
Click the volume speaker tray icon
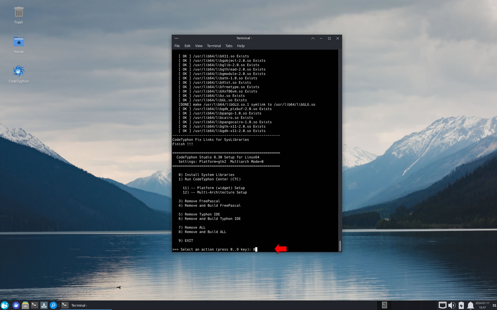[x=452, y=305]
